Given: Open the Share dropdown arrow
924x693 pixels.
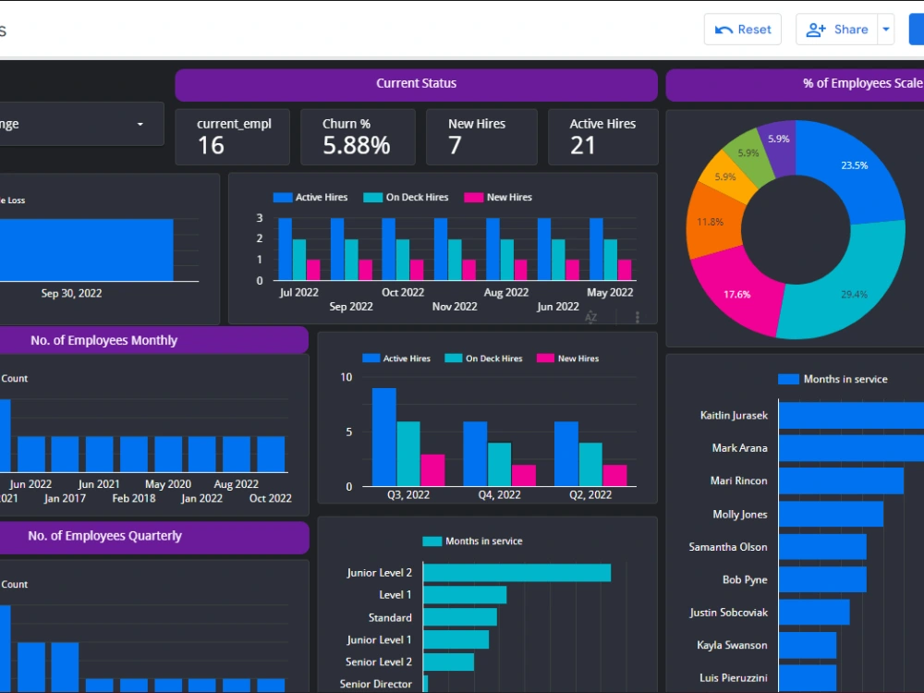Looking at the screenshot, I should point(885,29).
